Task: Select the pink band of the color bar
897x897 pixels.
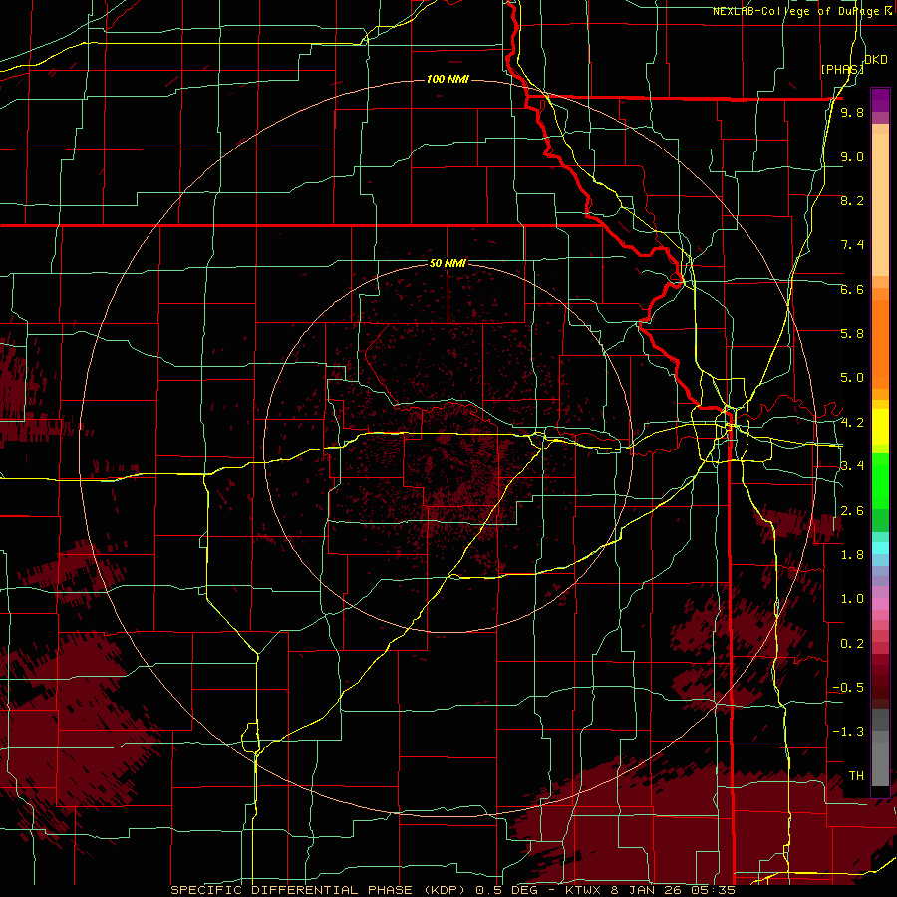Action: tap(880, 604)
